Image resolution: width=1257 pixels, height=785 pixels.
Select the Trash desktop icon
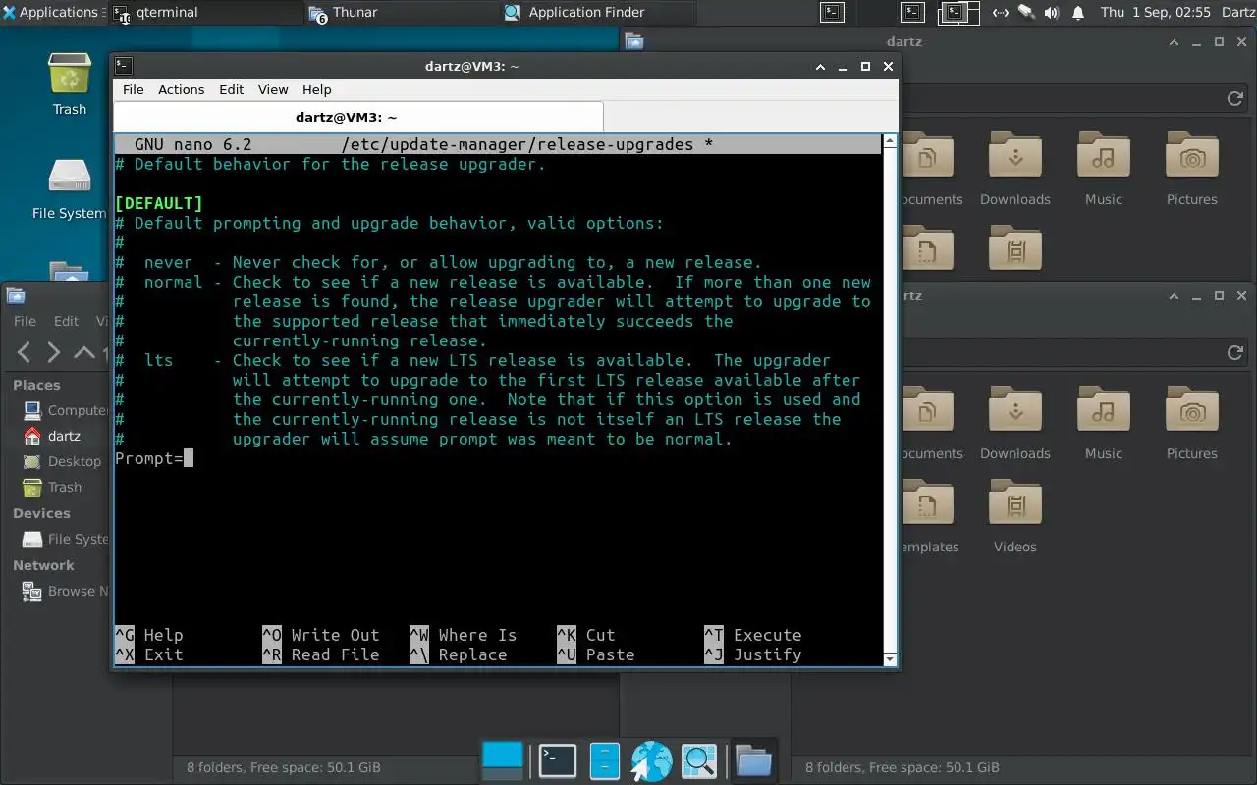tap(70, 83)
